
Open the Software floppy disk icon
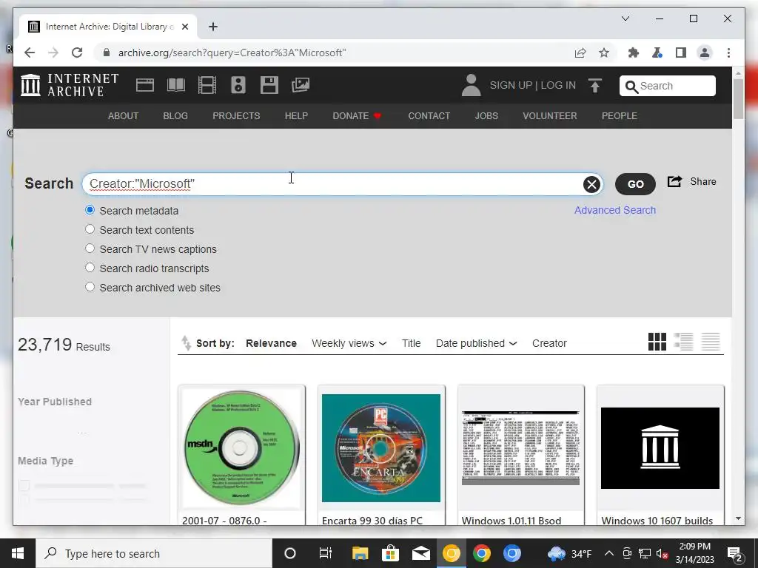pyautogui.click(x=269, y=85)
